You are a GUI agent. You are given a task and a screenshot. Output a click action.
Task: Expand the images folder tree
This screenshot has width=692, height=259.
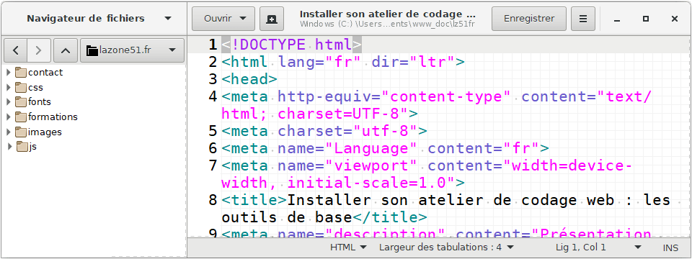coord(9,132)
